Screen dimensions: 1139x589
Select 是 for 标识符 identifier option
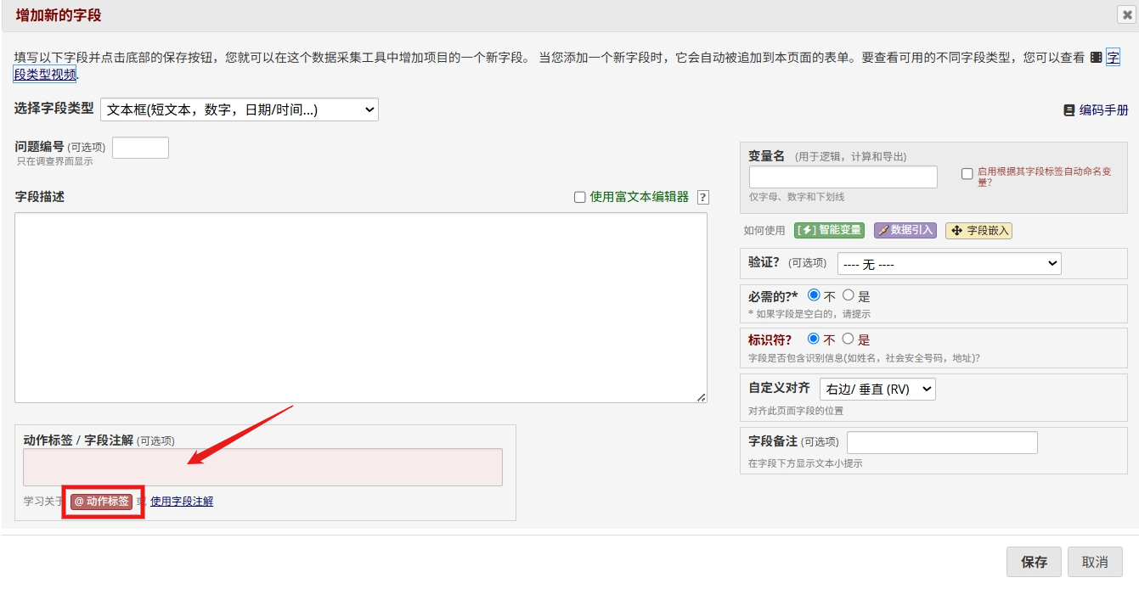click(848, 339)
